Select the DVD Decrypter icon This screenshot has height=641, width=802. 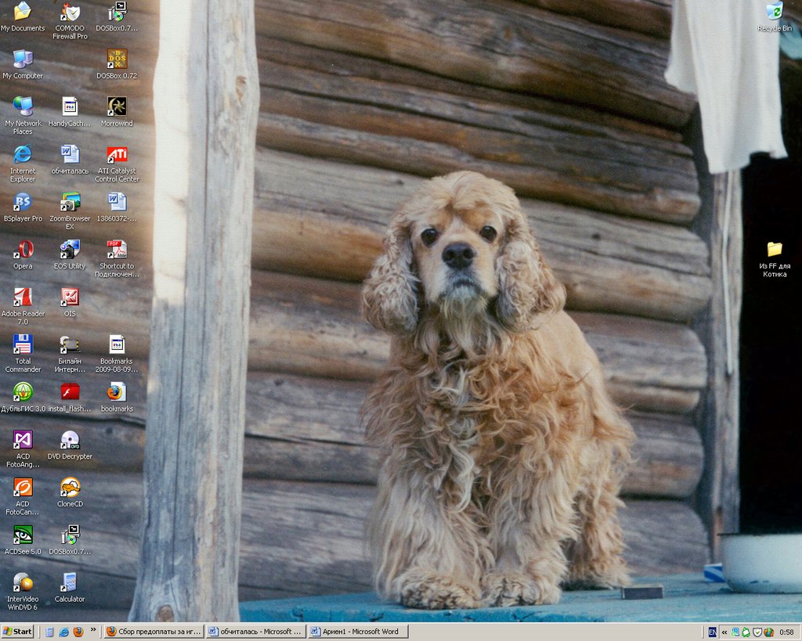coord(70,445)
